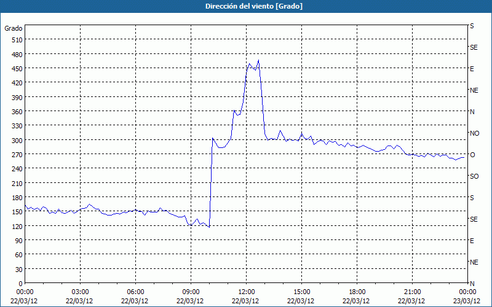The image size is (492, 307).
Task: Click the 'S' compass label level with 180
Action: (x=472, y=198)
